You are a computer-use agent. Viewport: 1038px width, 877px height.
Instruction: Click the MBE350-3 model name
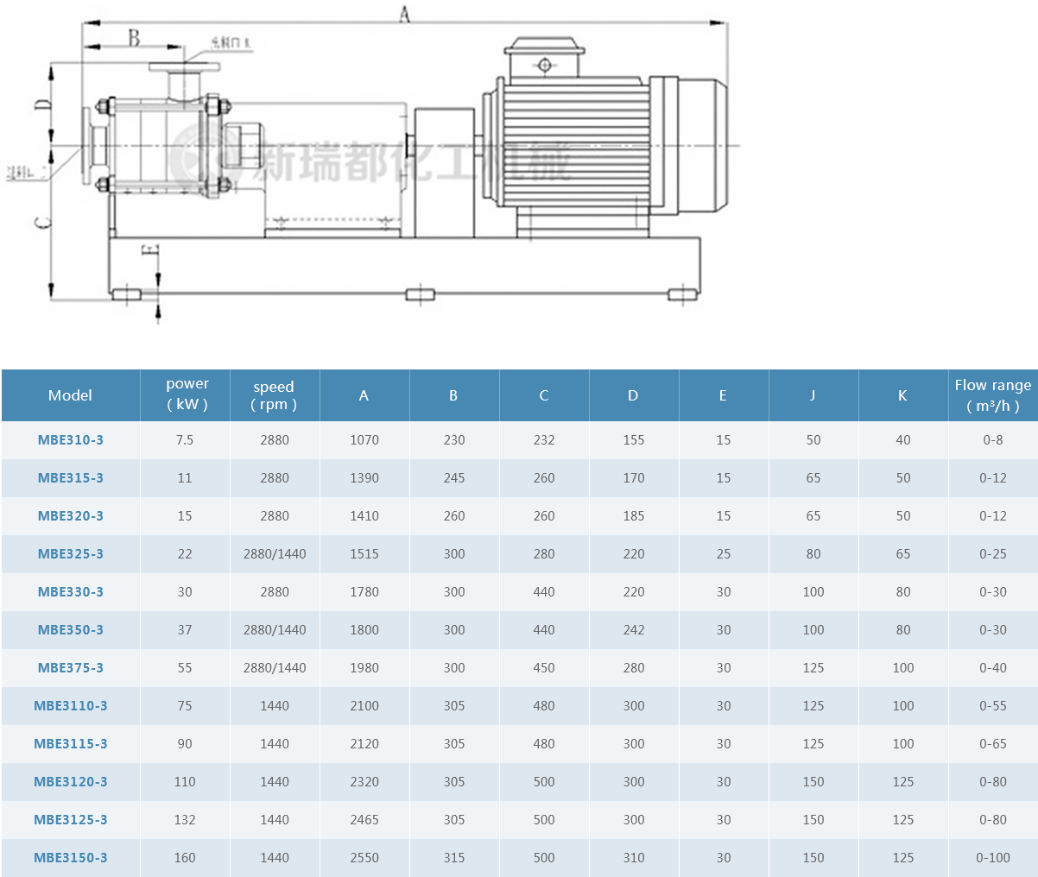(x=71, y=630)
